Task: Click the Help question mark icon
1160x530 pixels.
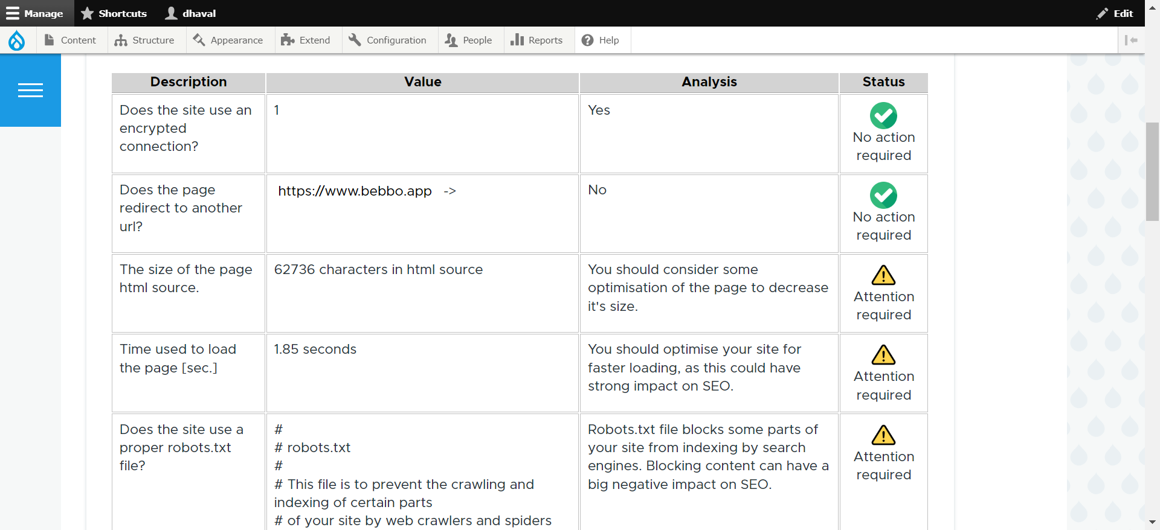Action: click(x=587, y=40)
